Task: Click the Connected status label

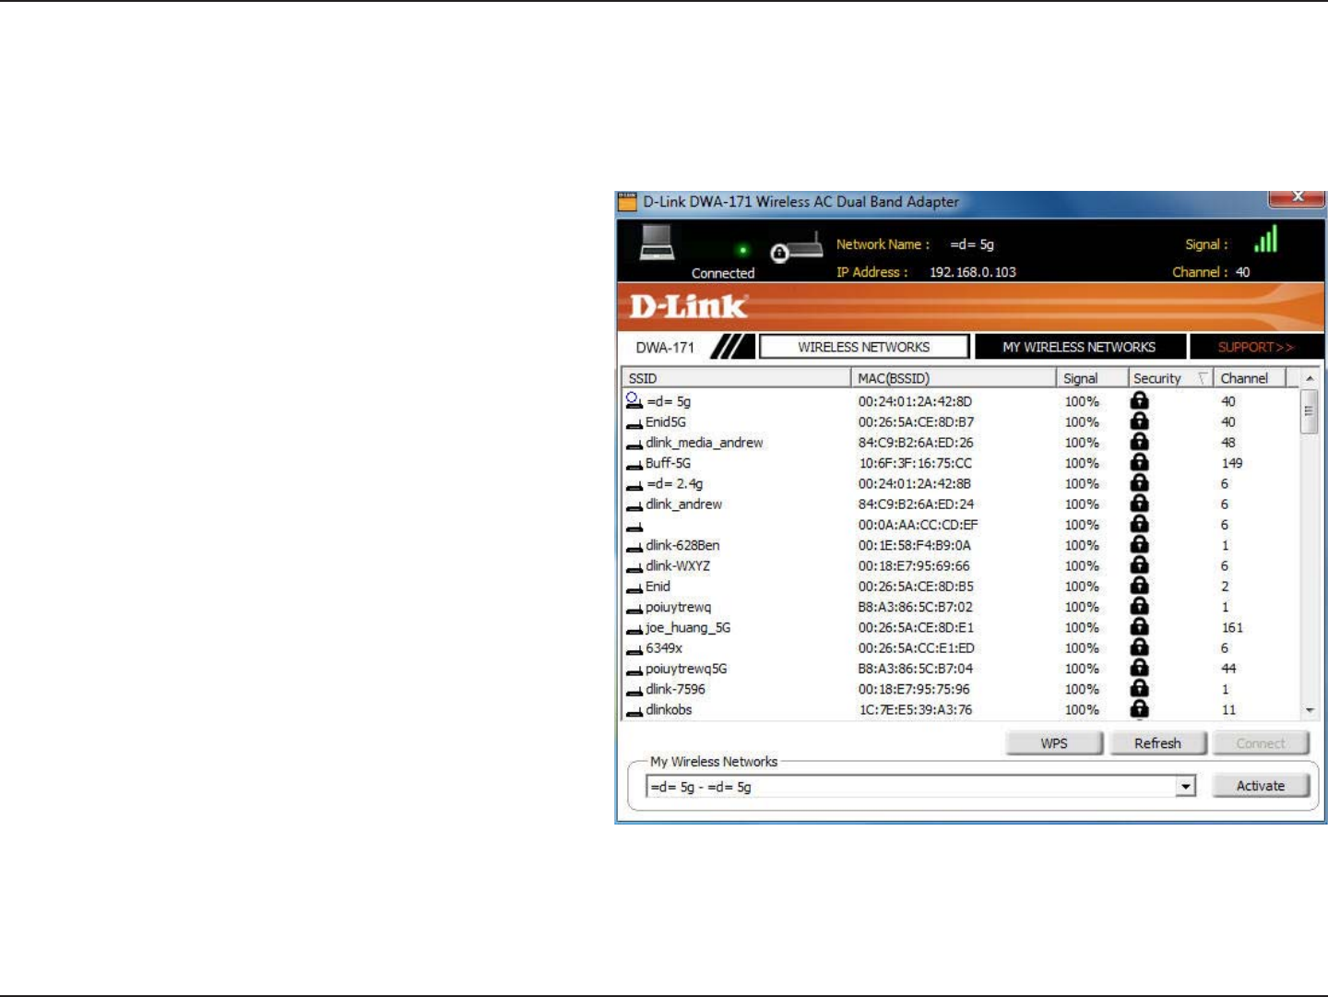Action: 723,273
